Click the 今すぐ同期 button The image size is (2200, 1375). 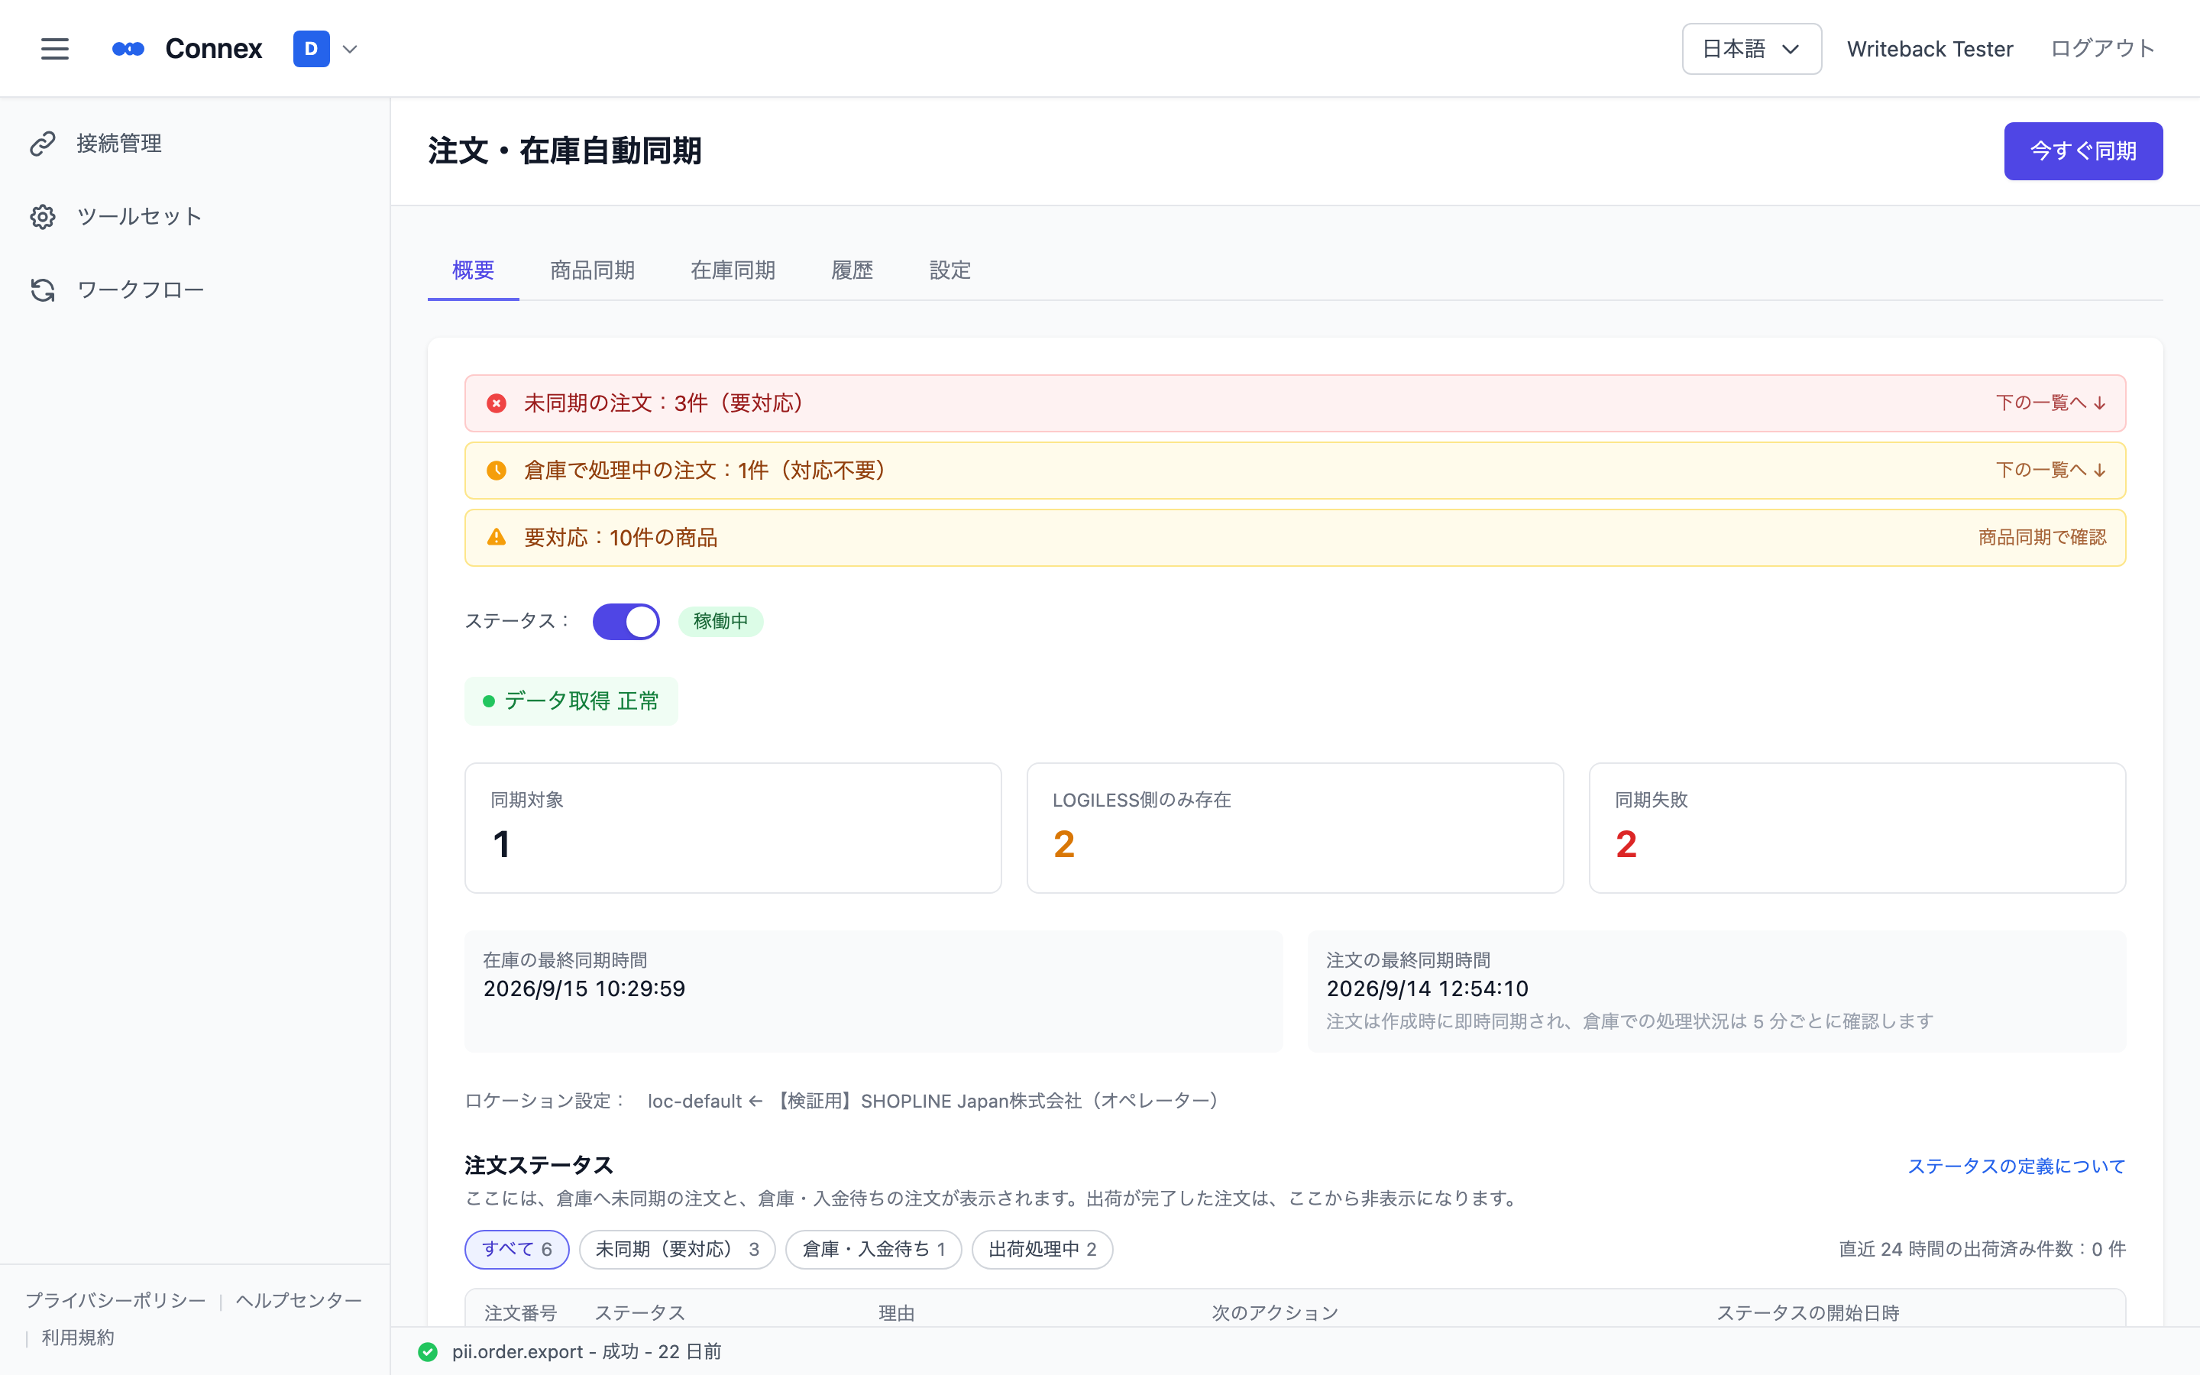[2082, 151]
